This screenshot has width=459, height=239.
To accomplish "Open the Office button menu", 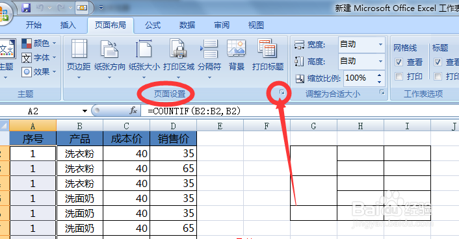I will [x=3, y=14].
